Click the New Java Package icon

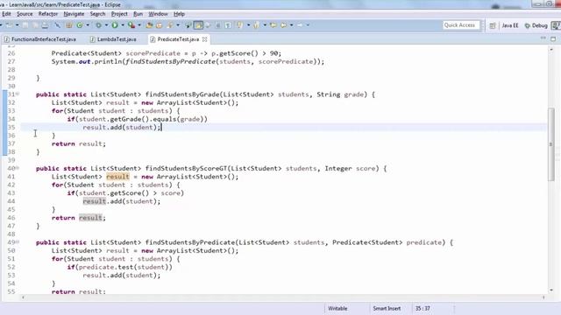(x=68, y=25)
